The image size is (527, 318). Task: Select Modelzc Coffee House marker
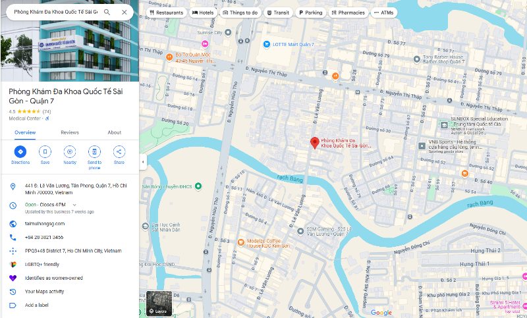(240, 242)
